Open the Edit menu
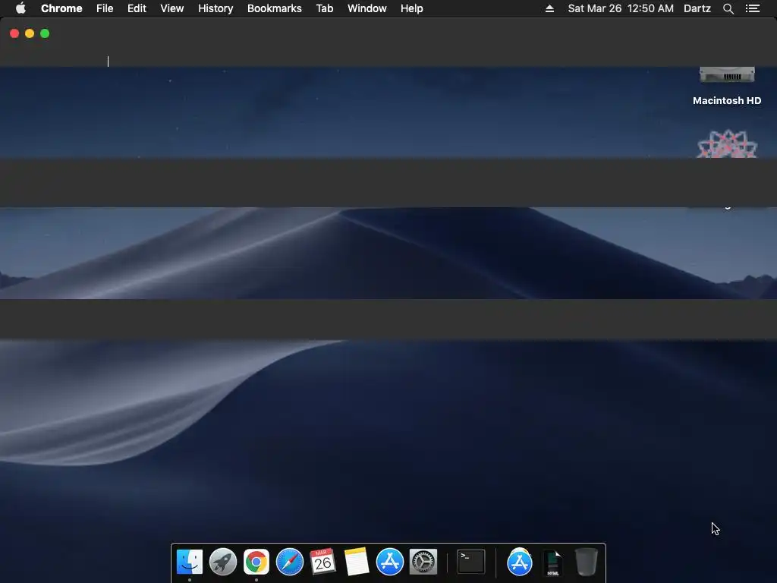This screenshot has height=583, width=777. (137, 8)
